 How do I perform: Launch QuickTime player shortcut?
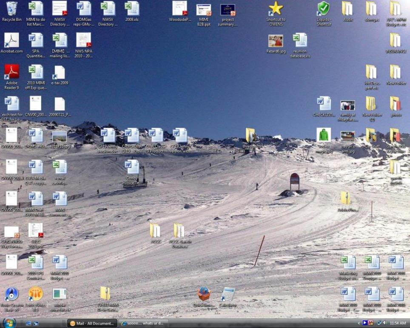pos(204,294)
